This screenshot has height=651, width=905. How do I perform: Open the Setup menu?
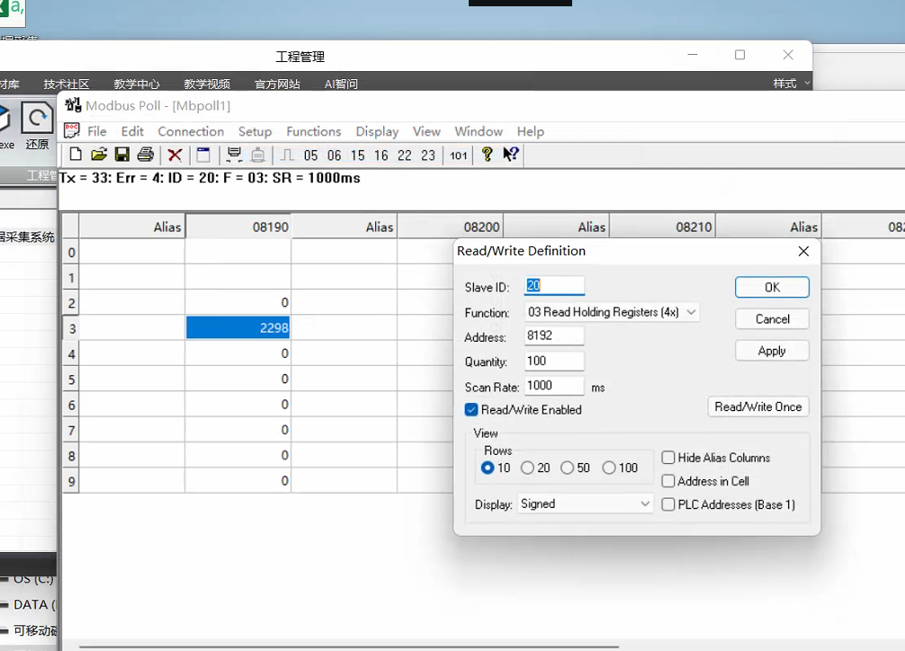255,131
